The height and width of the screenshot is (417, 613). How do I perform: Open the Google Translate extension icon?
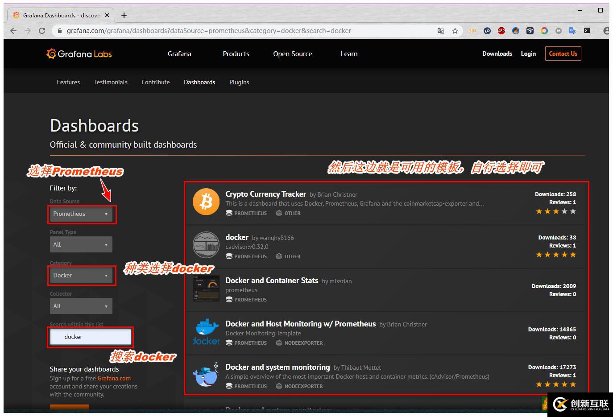573,31
